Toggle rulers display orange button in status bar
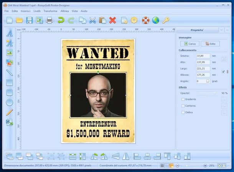Viewport: 234px width, 172px height. (171, 166)
